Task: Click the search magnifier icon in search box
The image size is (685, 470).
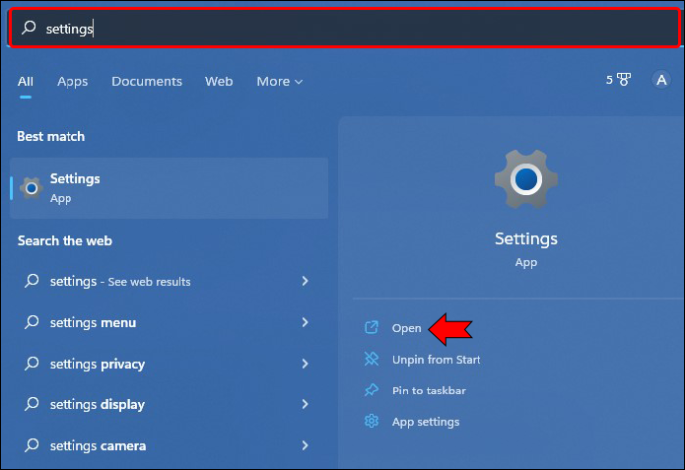Action: tap(29, 28)
